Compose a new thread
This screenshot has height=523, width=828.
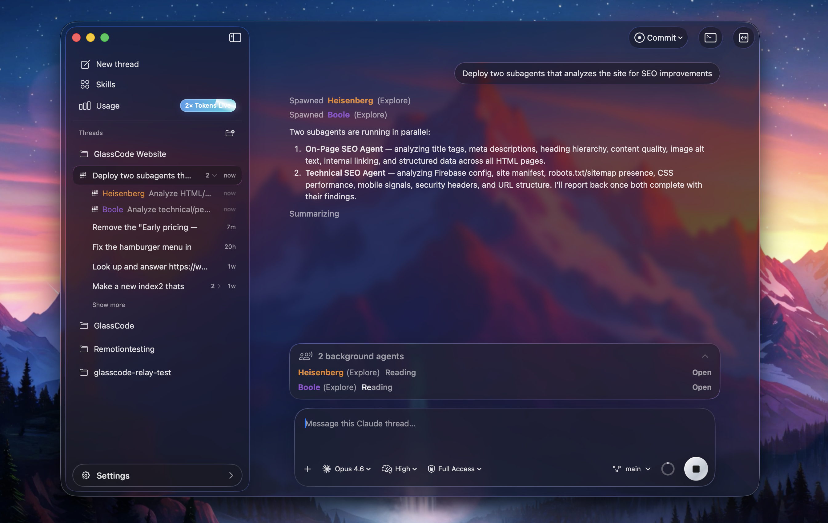(x=117, y=64)
